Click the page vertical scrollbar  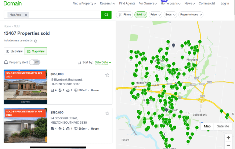coord(234,7)
